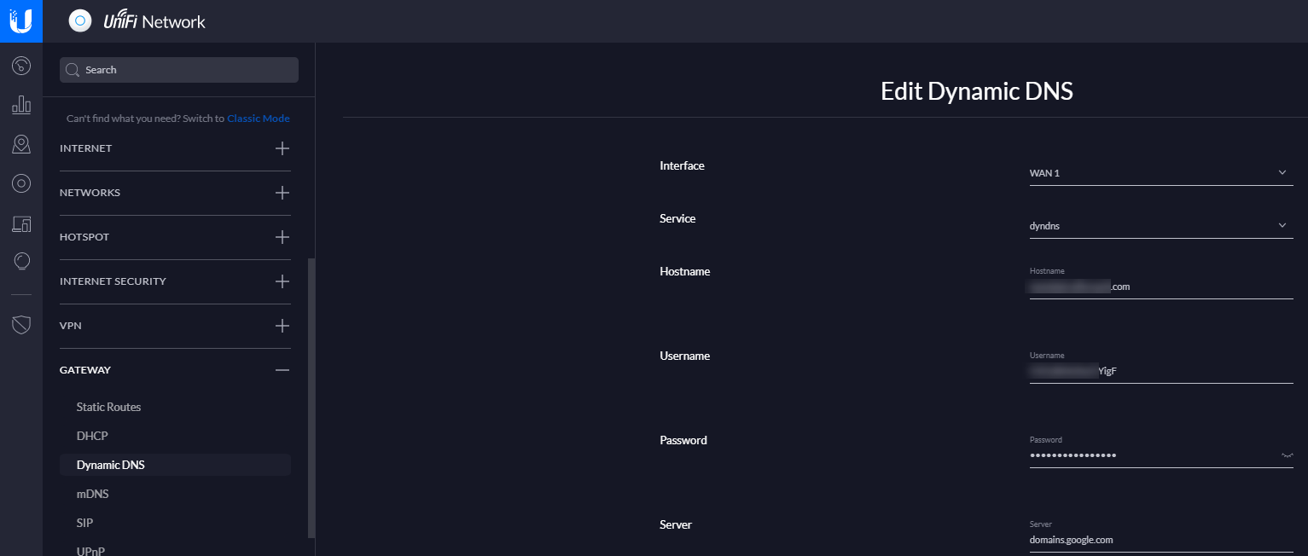
Task: Expand the Networks section
Action: [x=282, y=193]
